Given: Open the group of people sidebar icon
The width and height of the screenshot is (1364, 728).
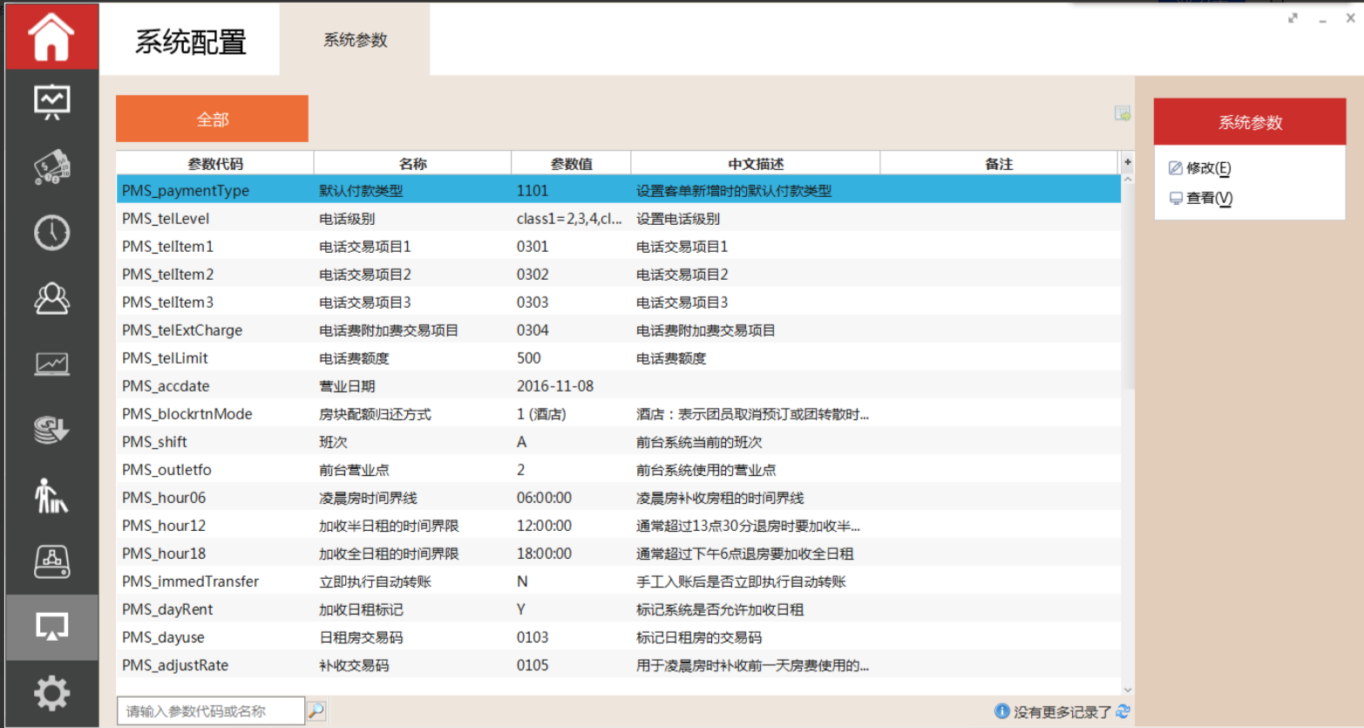Looking at the screenshot, I should tap(51, 298).
